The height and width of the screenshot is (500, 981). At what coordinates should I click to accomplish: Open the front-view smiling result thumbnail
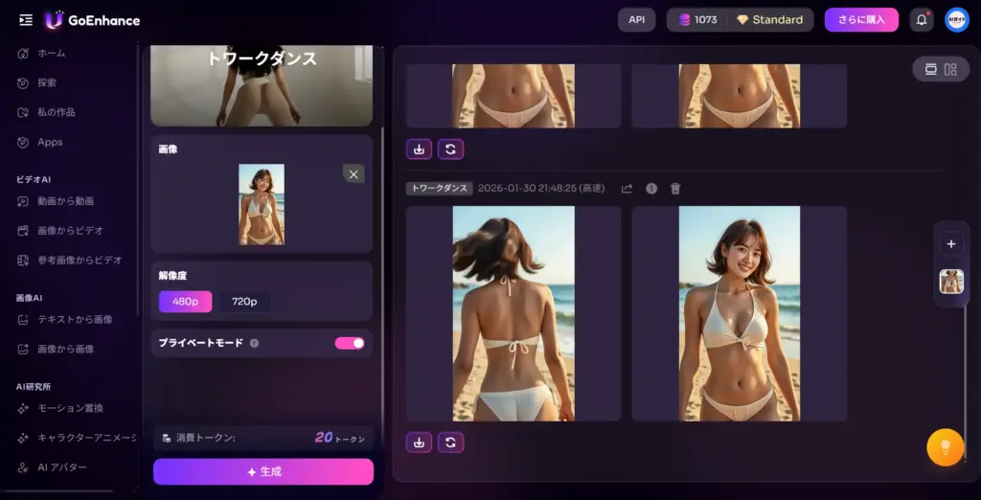click(x=740, y=313)
